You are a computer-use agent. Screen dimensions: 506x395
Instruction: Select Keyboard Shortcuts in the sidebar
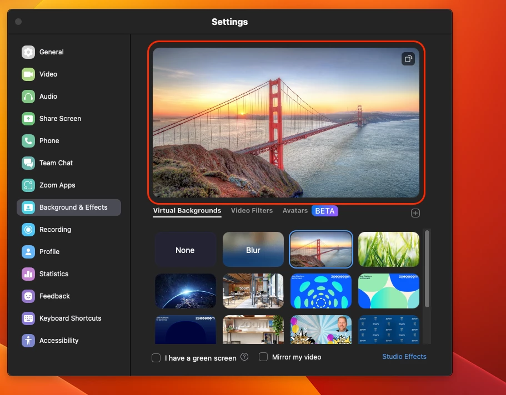click(69, 318)
